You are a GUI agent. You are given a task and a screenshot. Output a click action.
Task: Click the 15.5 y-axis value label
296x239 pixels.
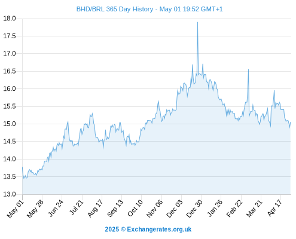pos(10,106)
